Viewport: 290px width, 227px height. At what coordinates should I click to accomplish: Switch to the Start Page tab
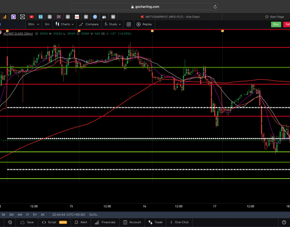pyautogui.click(x=275, y=17)
